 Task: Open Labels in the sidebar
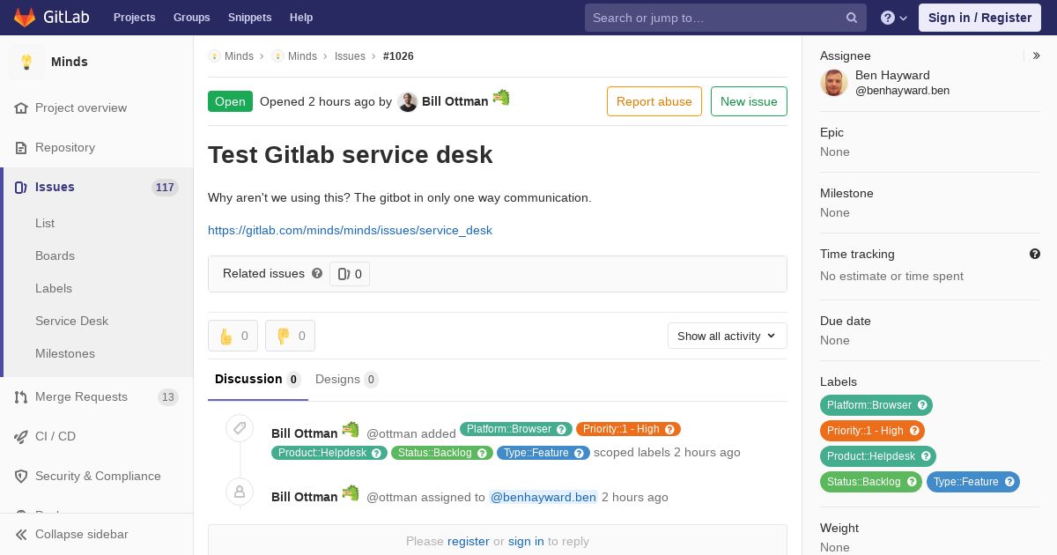pyautogui.click(x=54, y=288)
